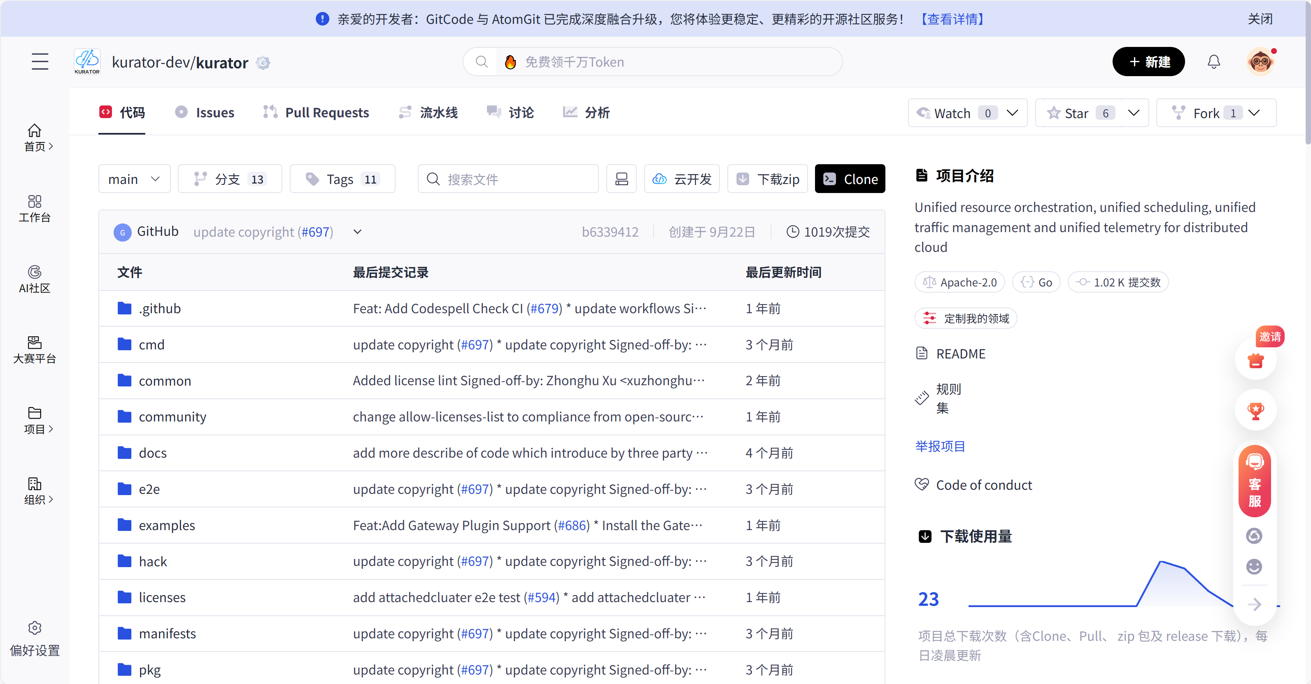Click the notification bell icon

pos(1214,62)
